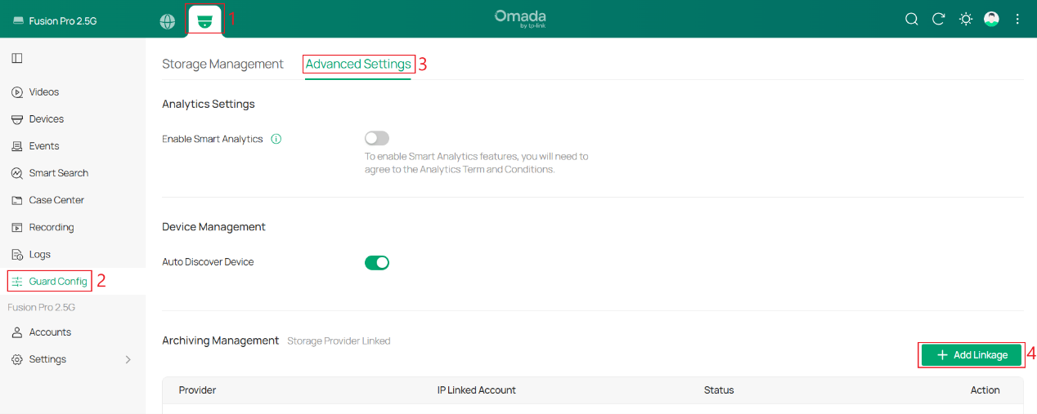Disable the Auto Discover Device toggle
The image size is (1037, 414).
(377, 262)
